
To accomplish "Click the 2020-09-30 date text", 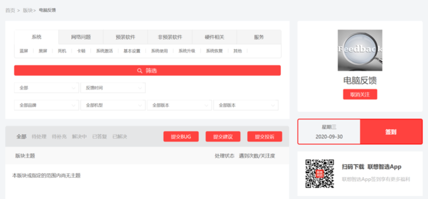I will click(329, 137).
